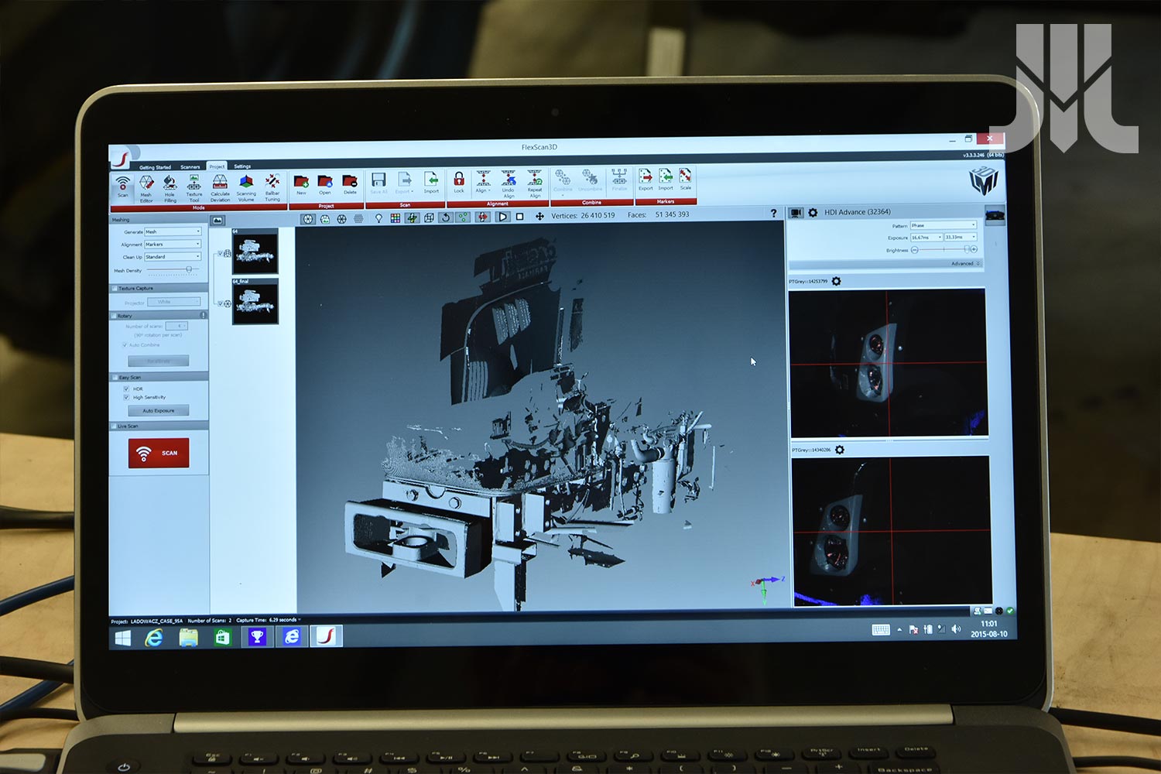Open the Number of scans dropdown
This screenshot has height=774, width=1161.
tap(176, 326)
